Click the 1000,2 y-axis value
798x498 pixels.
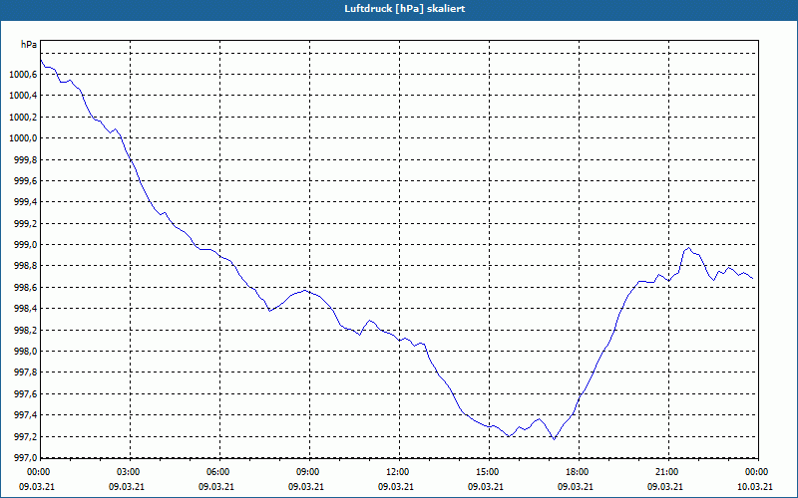coord(23,118)
